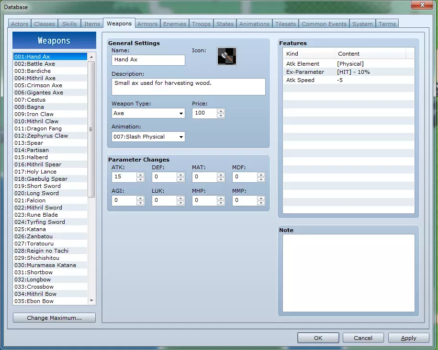Click the Apply button
This screenshot has width=438, height=350.
[408, 338]
